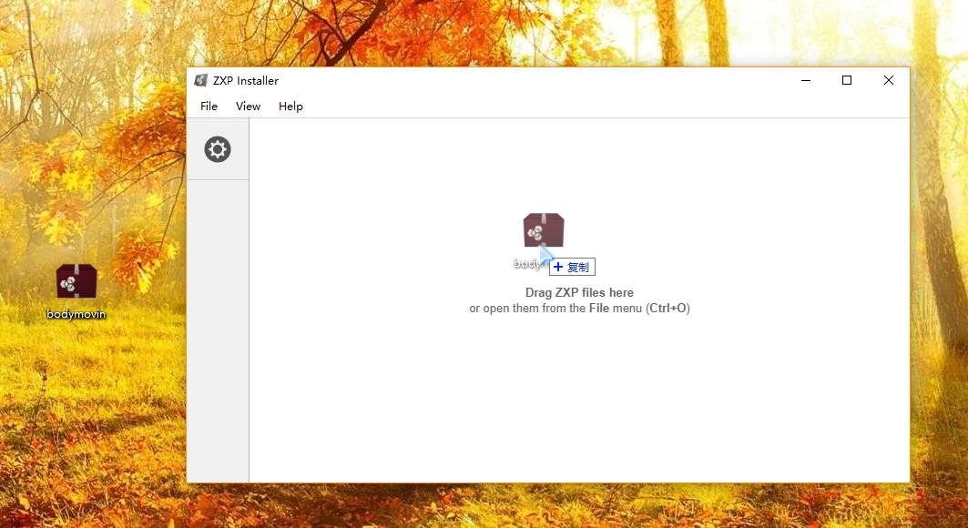Close the ZXP Installer window
The width and height of the screenshot is (968, 528).
tap(889, 80)
